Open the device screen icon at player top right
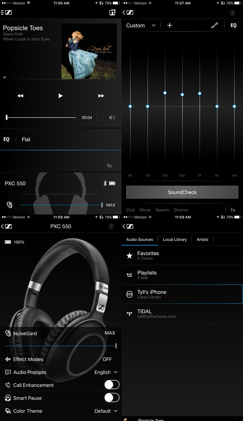Viewport: 243px width, 421px height. [112, 12]
